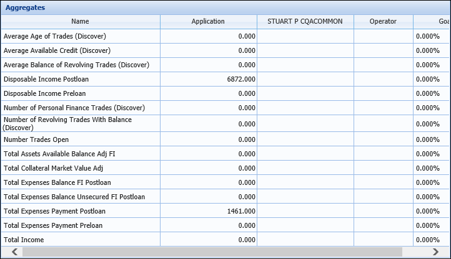Image resolution: width=451 pixels, height=259 pixels.
Task: Click Operator cell for Disposable Income Preloan
Action: (x=384, y=93)
